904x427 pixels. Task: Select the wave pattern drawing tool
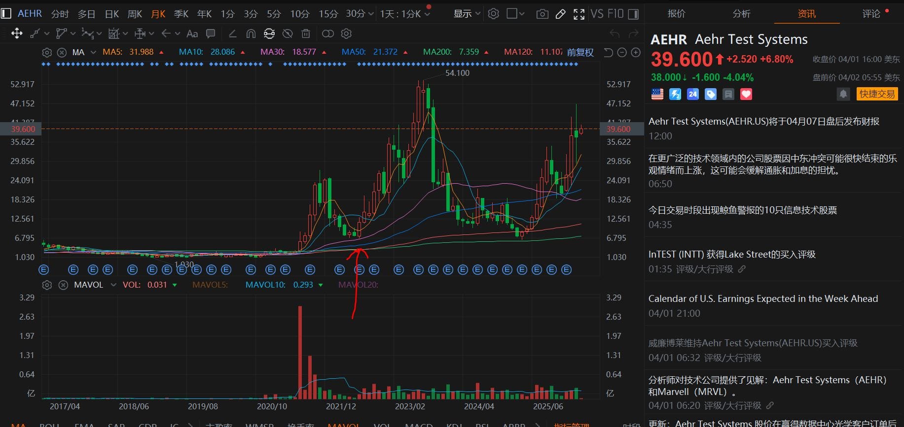(x=87, y=33)
